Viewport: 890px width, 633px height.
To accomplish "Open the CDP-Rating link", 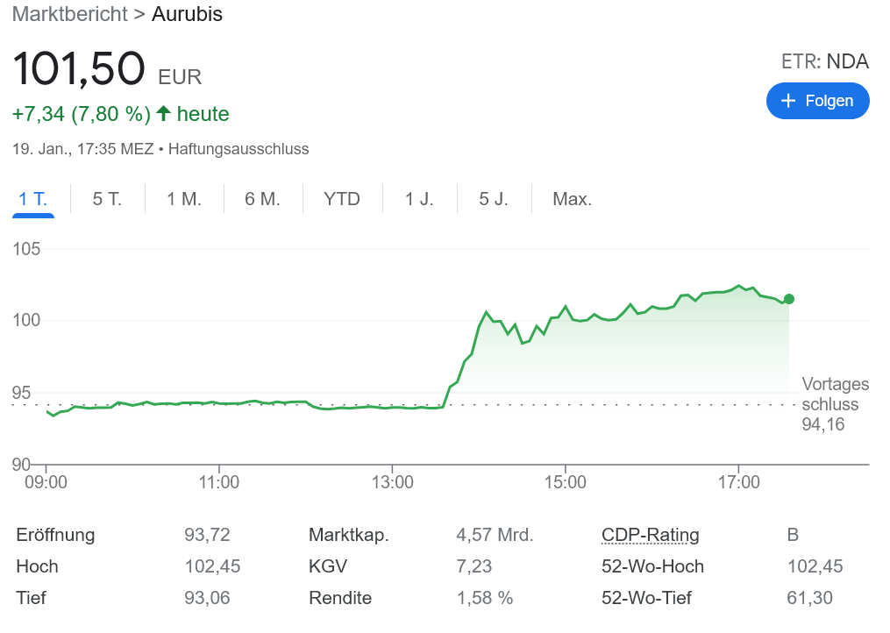I will [649, 535].
